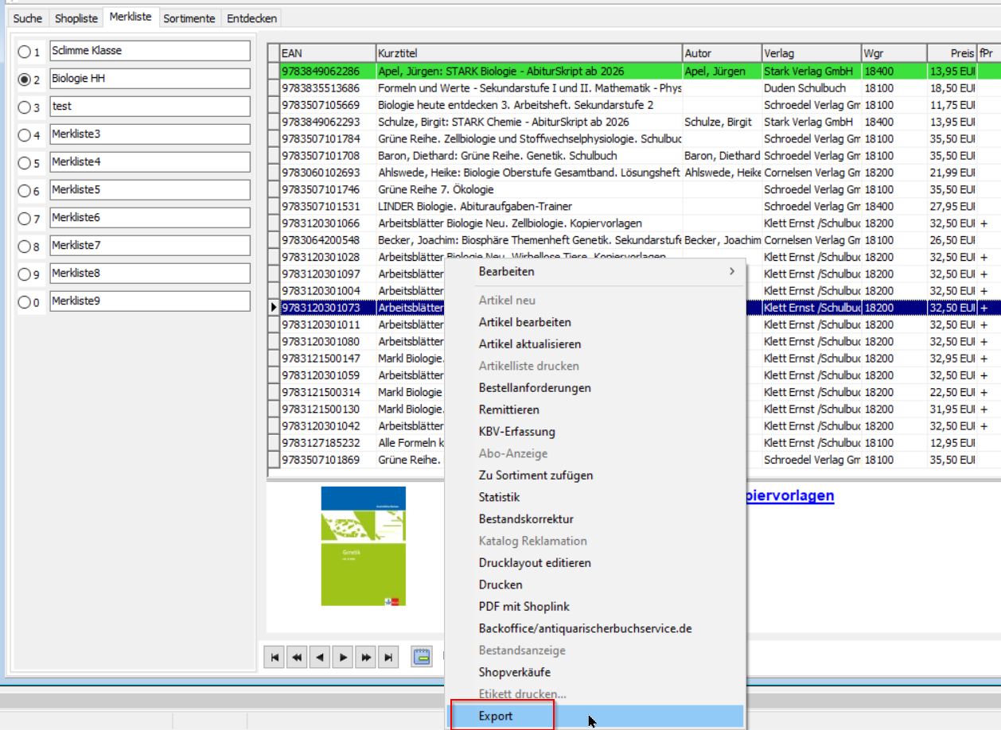Switch to the Entdecken tab
The height and width of the screenshot is (730, 1001).
point(251,18)
